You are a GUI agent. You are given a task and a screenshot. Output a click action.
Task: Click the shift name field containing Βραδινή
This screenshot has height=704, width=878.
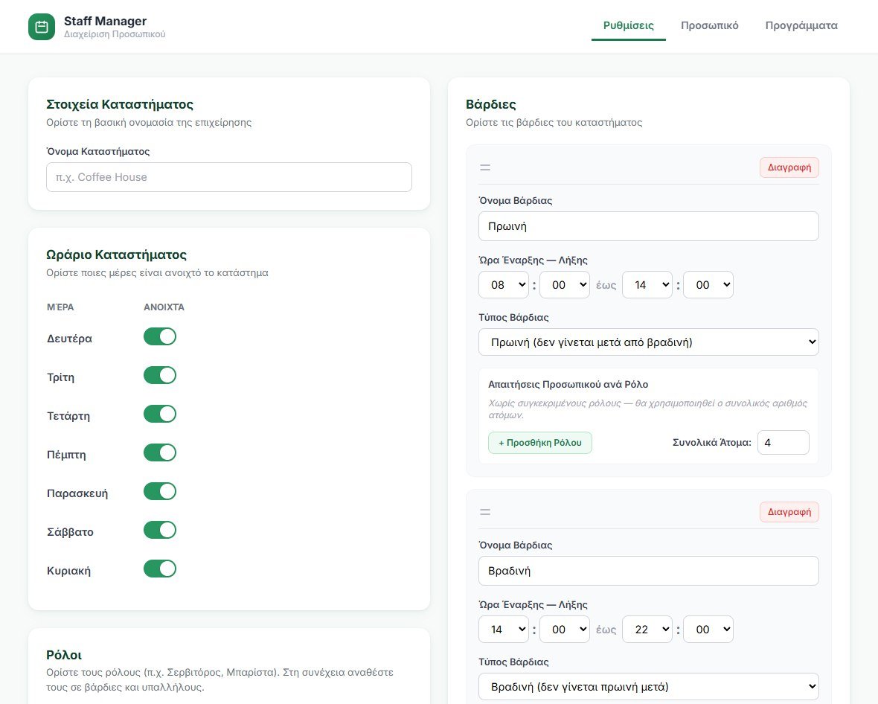pyautogui.click(x=648, y=571)
